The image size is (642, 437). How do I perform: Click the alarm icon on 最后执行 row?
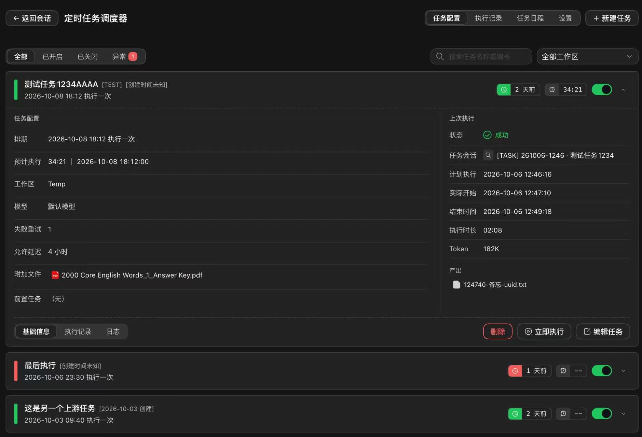[x=563, y=371]
